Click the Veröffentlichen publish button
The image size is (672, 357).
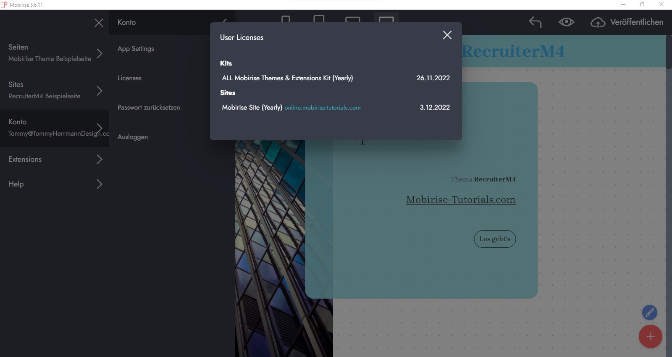[627, 22]
